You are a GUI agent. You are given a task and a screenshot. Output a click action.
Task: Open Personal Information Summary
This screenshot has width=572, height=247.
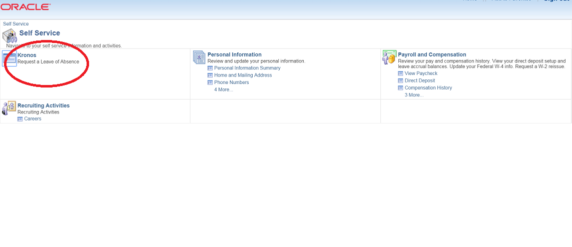(247, 68)
